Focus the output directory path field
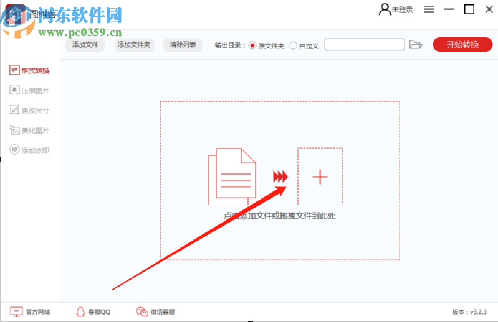The height and width of the screenshot is (322, 498). pyautogui.click(x=364, y=45)
